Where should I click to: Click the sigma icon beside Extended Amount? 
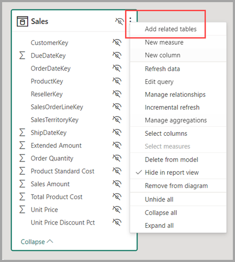[x=22, y=145]
